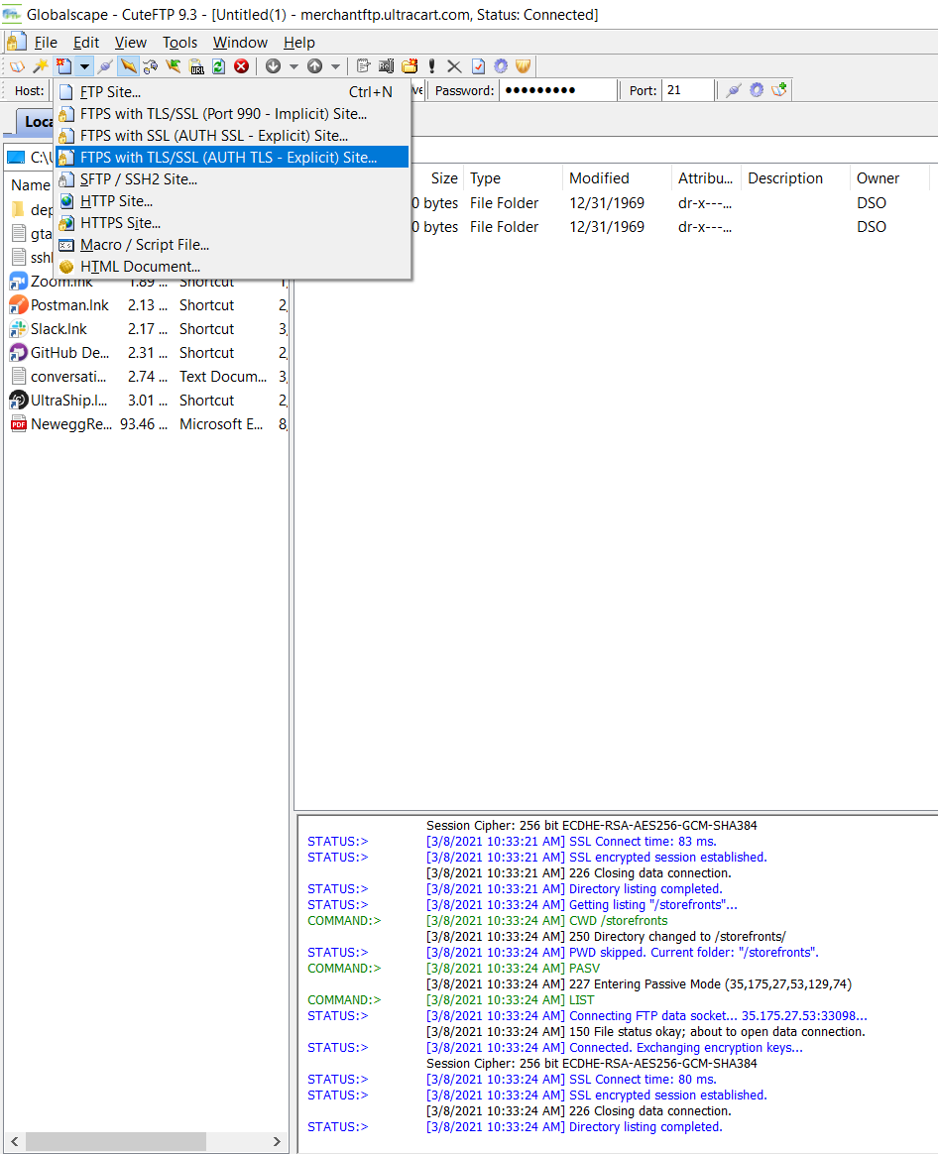Screen dimensions: 938x1154
Task: Click the local pane right scroll arrow
Action: [x=277, y=1141]
